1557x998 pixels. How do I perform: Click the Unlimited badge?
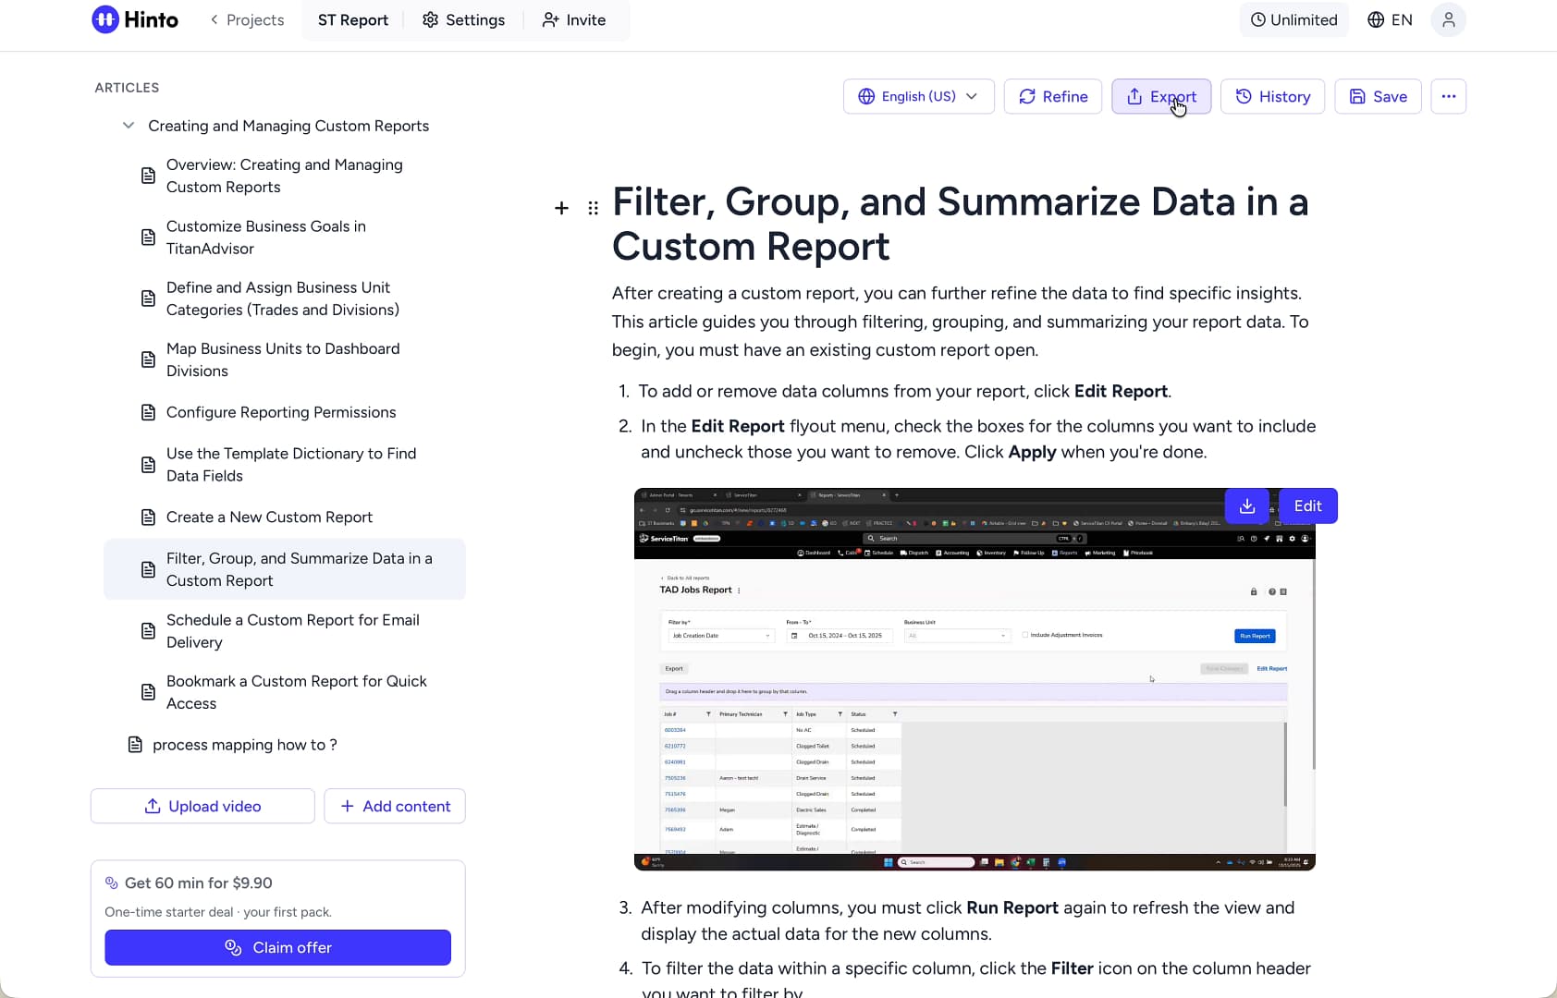pos(1294,19)
